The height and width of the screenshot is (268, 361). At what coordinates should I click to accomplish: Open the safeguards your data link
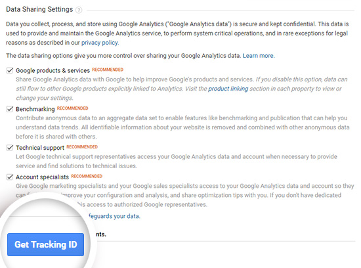click(114, 216)
